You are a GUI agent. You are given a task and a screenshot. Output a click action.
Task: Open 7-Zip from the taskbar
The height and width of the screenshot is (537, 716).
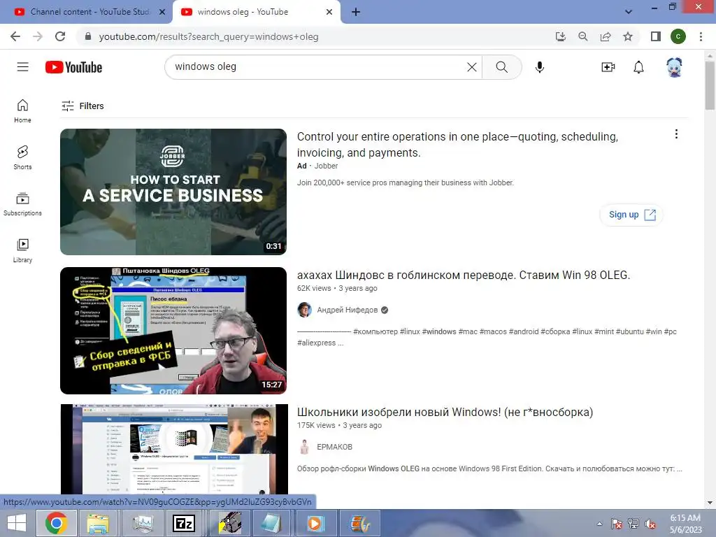click(184, 523)
